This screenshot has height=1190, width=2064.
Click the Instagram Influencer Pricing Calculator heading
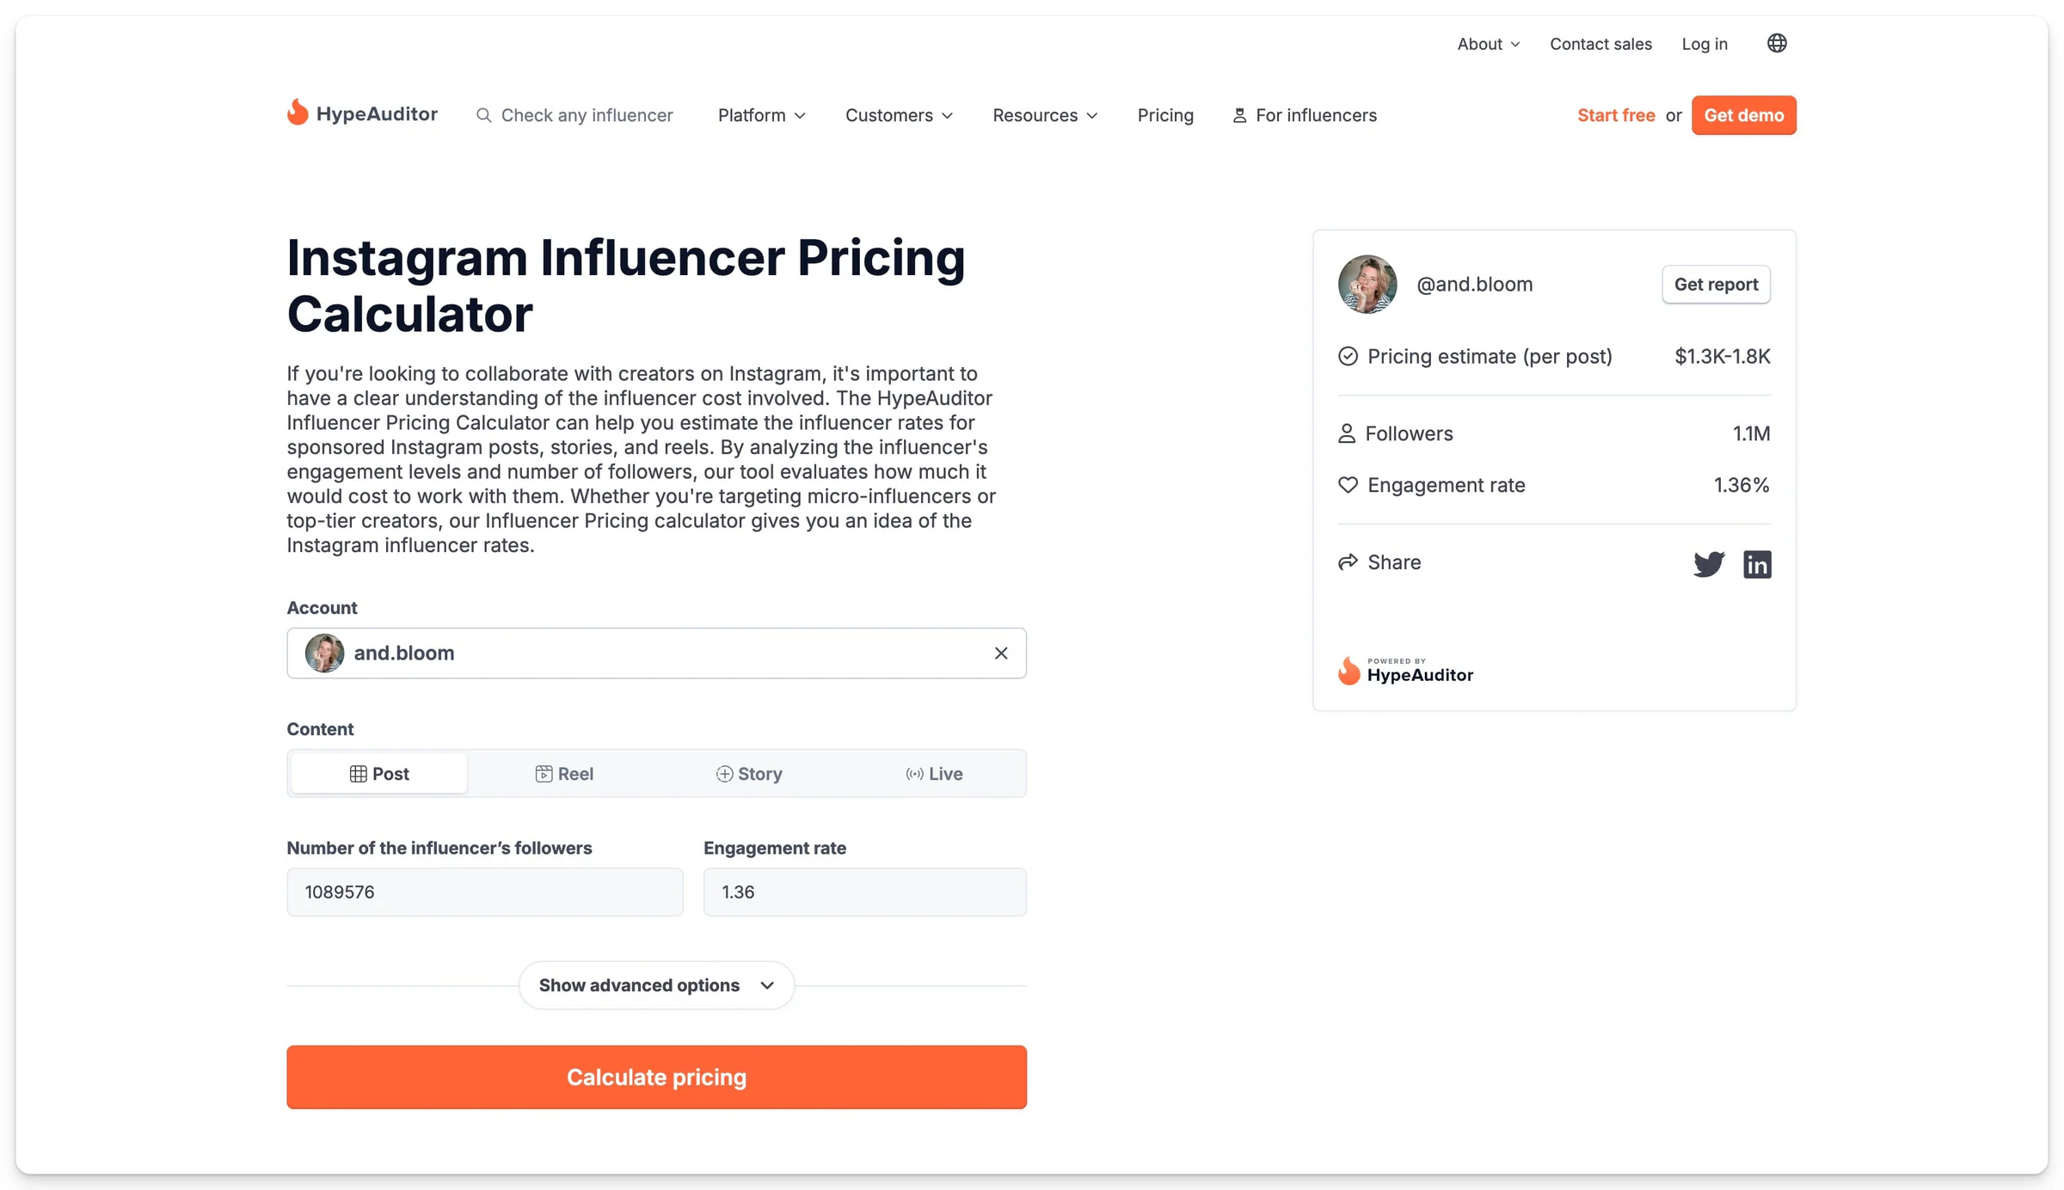[x=626, y=285]
